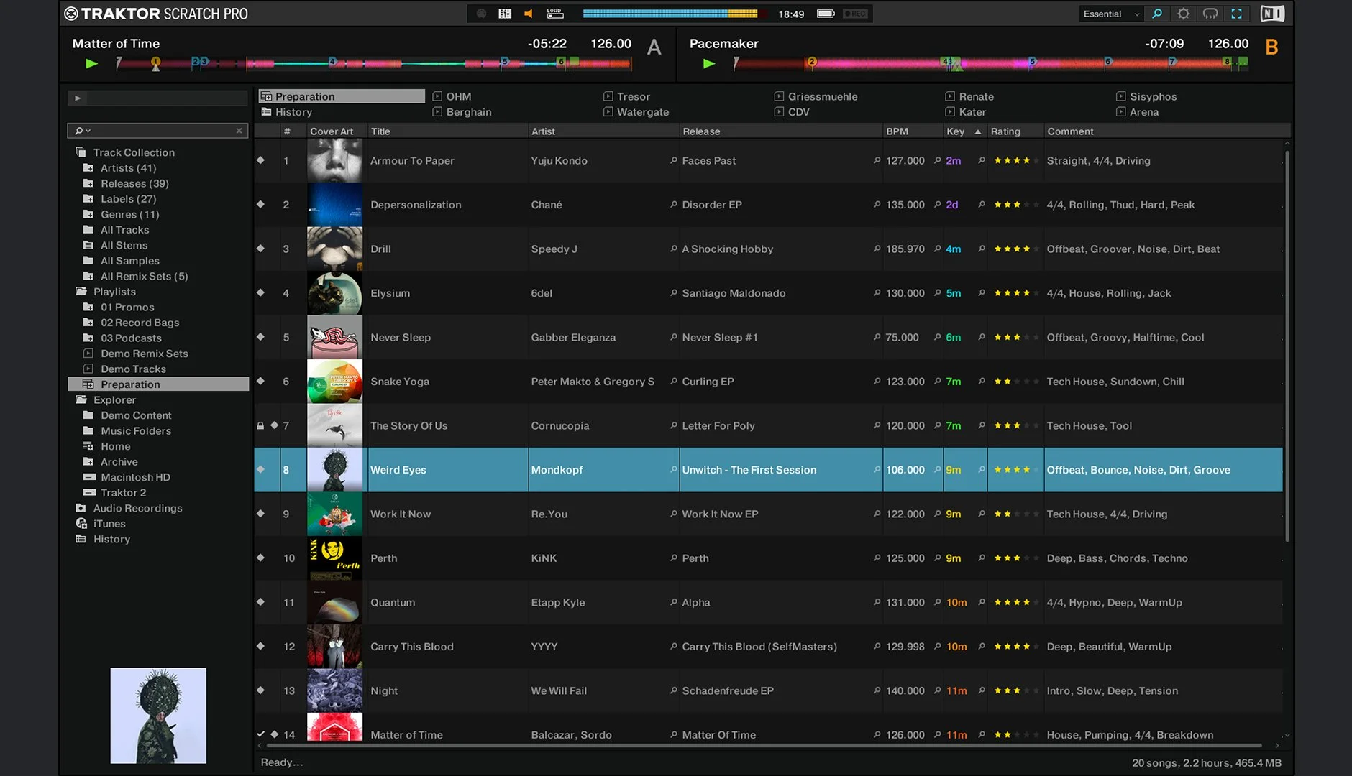This screenshot has height=776, width=1352.
Task: Open search refine magnifier dropdown
Action: [x=83, y=131]
